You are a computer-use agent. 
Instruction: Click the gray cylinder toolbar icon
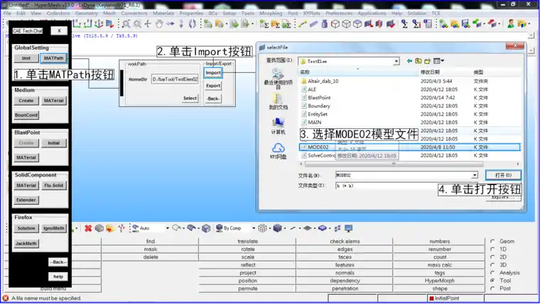click(325, 23)
